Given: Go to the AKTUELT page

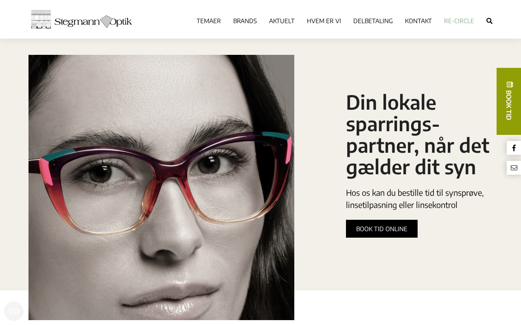Looking at the screenshot, I should [x=282, y=21].
